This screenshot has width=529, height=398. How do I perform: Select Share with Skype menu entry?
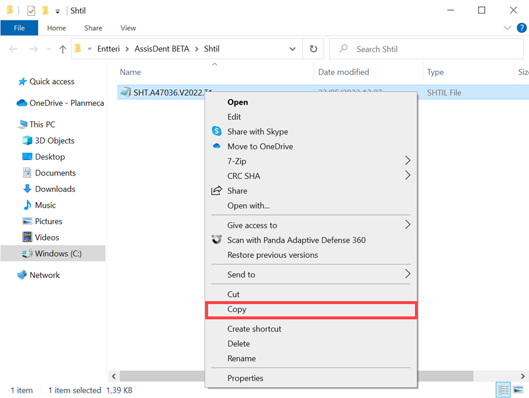tap(311, 131)
